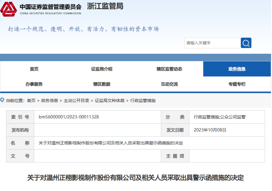Click the magnifier search button
The image size is (272, 191).
(246, 43)
